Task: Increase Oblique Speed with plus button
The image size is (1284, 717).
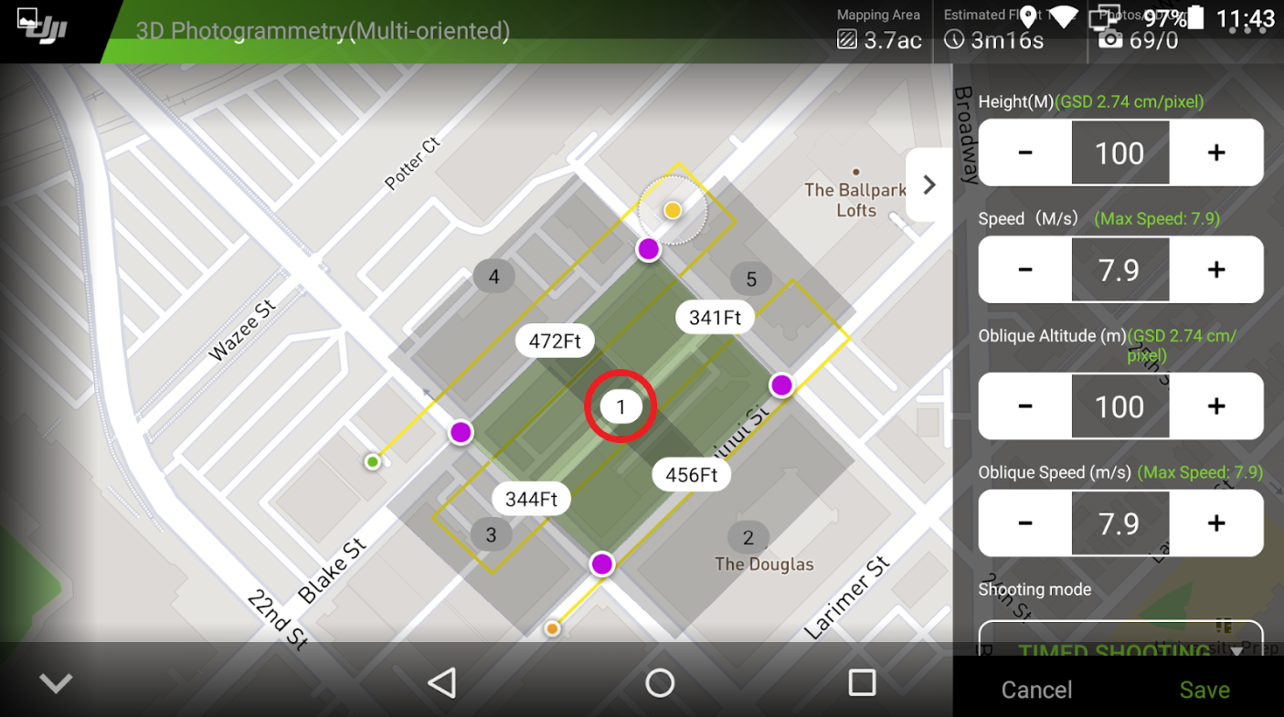Action: click(x=1216, y=523)
